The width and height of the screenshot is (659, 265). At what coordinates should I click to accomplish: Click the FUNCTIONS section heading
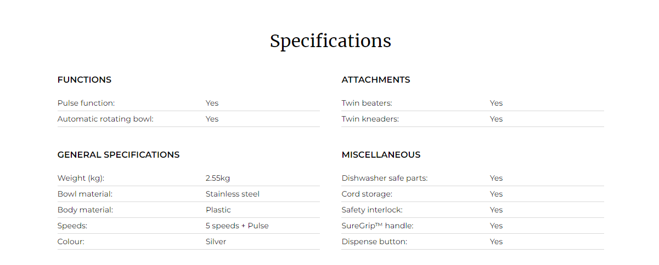85,80
